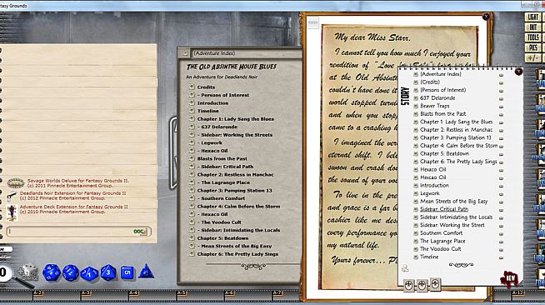
Task: Open Chapter 5: Beatdown in Story list
Action: 444,153
